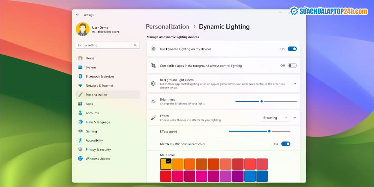Click the Accounts person icon
The image size is (374, 187).
pos(80,113)
